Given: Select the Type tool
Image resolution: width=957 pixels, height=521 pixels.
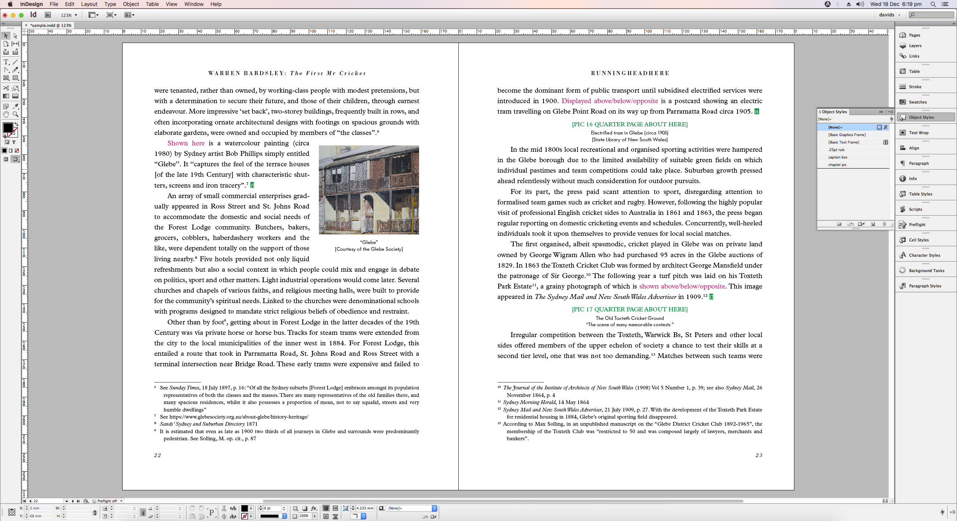Looking at the screenshot, I should click(6, 62).
